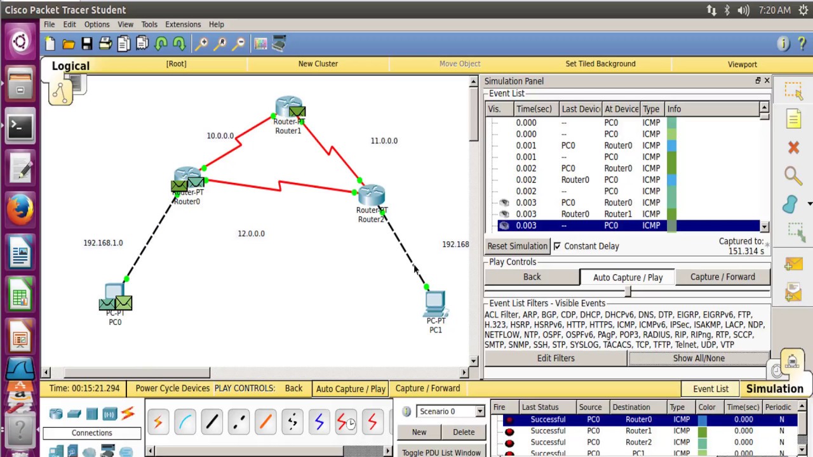Open the drawing palette icon
The image size is (813, 457).
[260, 44]
